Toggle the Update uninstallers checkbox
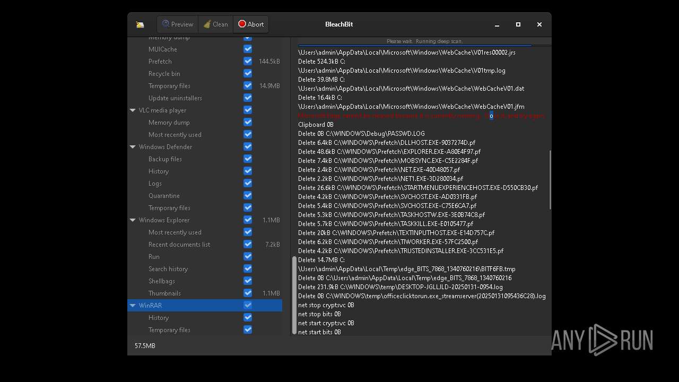Viewport: 679px width, 382px height. [248, 98]
